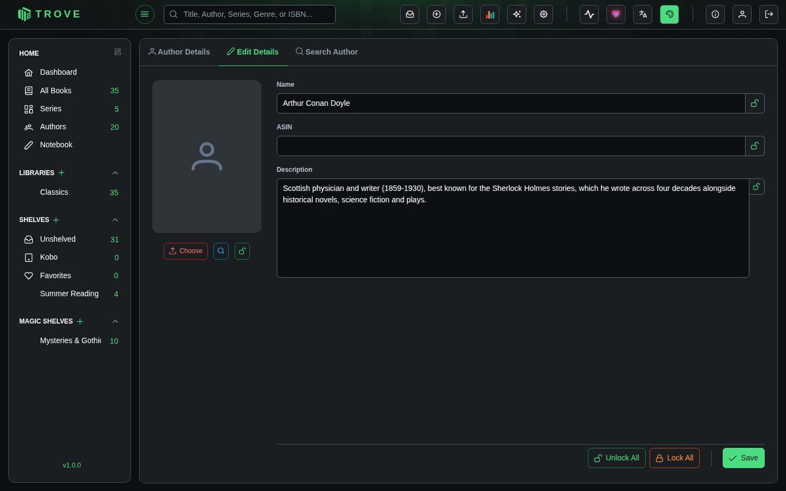The image size is (786, 491).
Task: Search author image with magnifier button
Action: pos(221,251)
